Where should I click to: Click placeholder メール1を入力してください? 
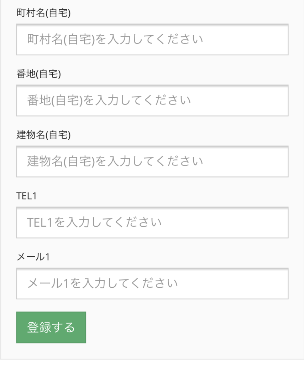tap(103, 283)
